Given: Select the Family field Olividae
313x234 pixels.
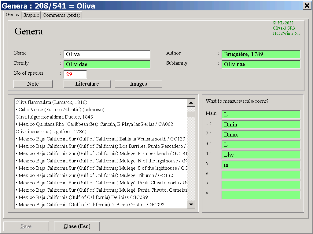Looking at the screenshot, I should coord(107,64).
